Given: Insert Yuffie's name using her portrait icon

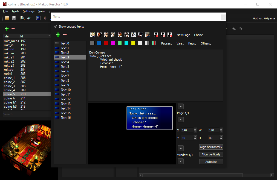Looking at the screenshot, I should pos(127,35).
